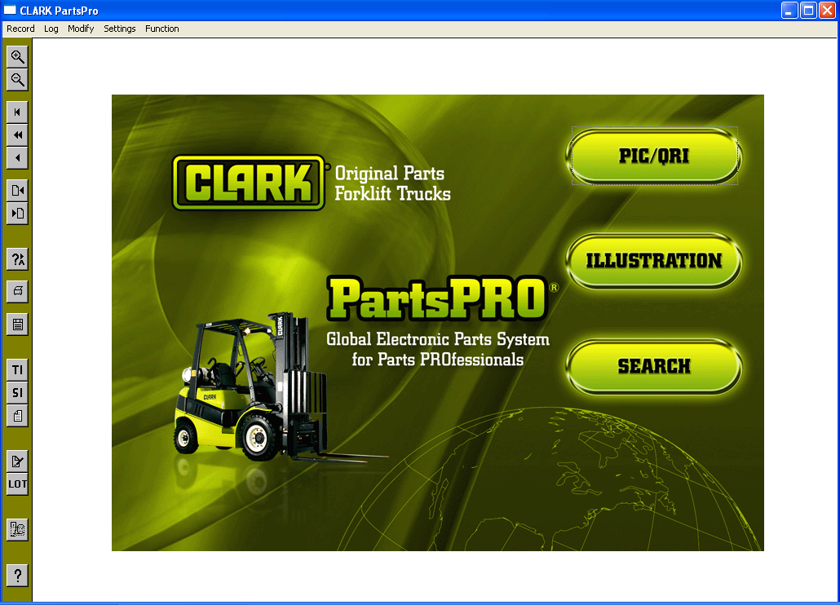Click the printer icon in sidebar

click(17, 291)
